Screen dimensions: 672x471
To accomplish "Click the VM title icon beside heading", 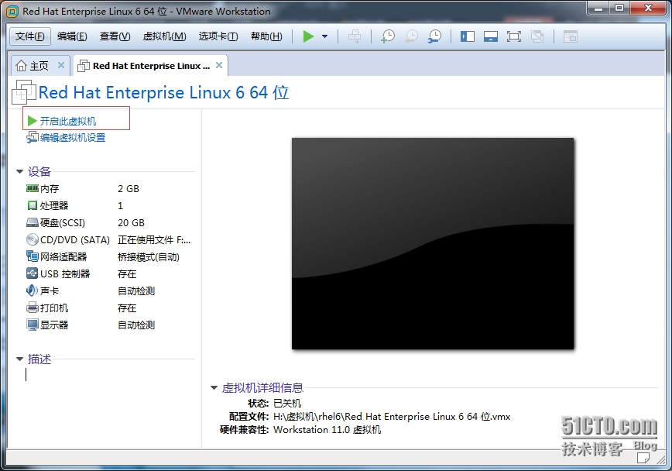I will [24, 91].
